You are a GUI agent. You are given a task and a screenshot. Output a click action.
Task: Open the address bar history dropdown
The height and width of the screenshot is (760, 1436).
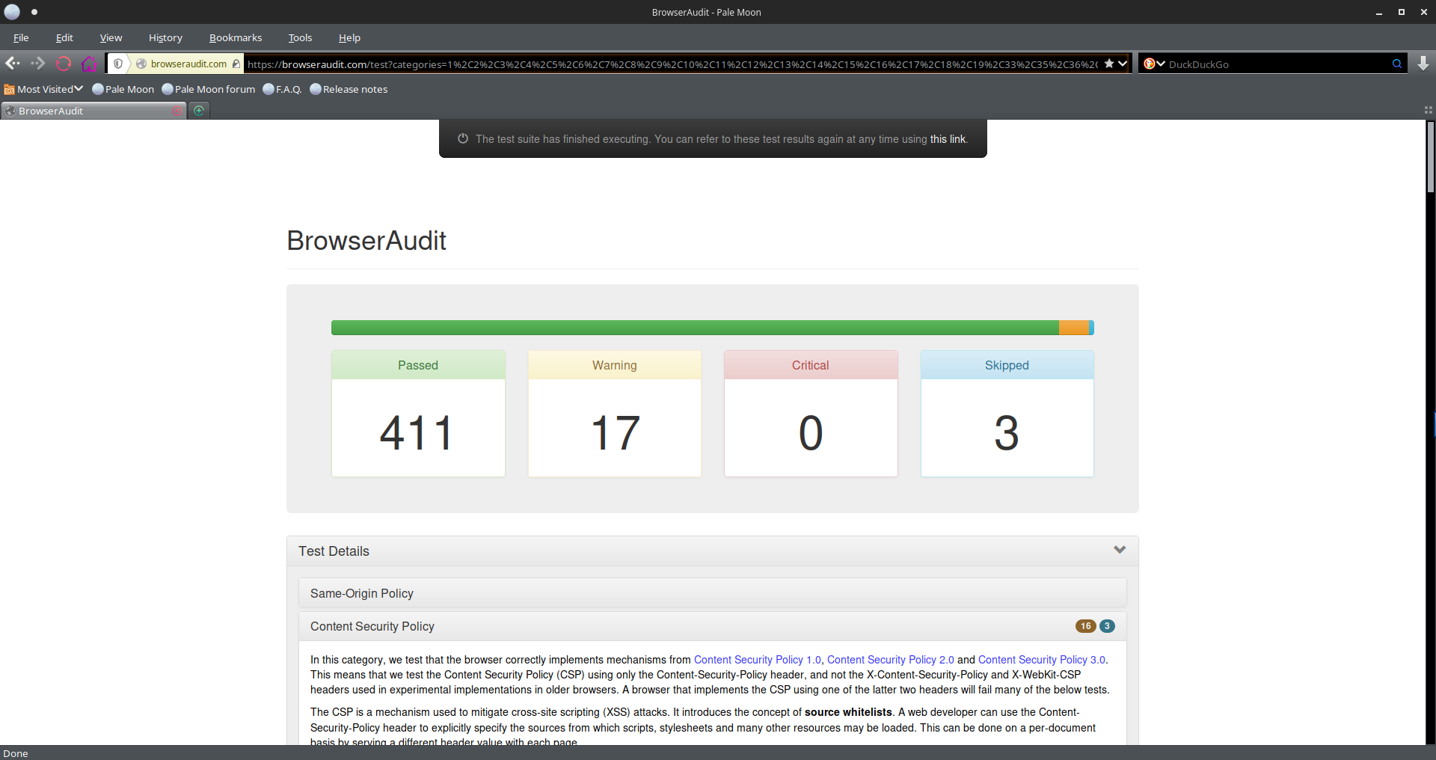click(1123, 64)
